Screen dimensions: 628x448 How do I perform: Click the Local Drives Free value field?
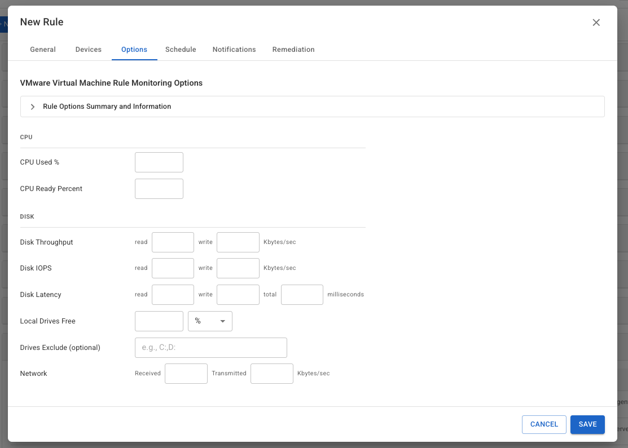(159, 321)
